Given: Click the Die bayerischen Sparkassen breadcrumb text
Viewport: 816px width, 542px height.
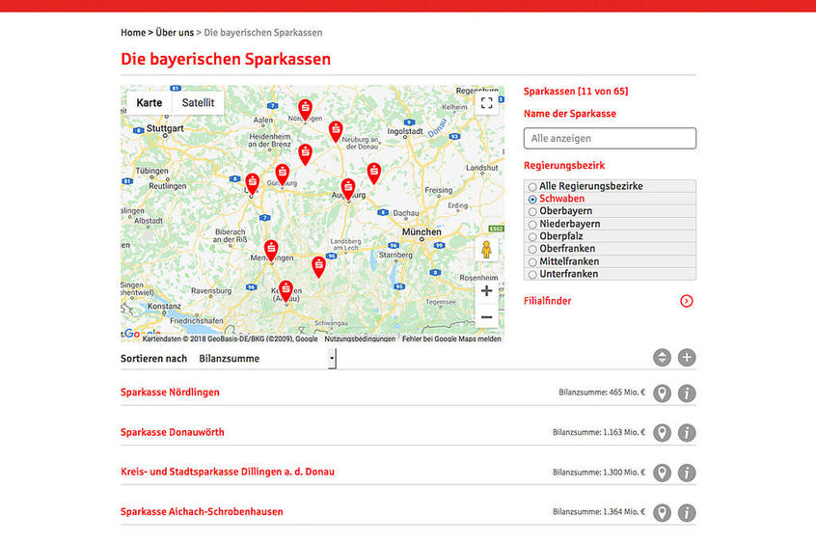Looking at the screenshot, I should pyautogui.click(x=262, y=32).
